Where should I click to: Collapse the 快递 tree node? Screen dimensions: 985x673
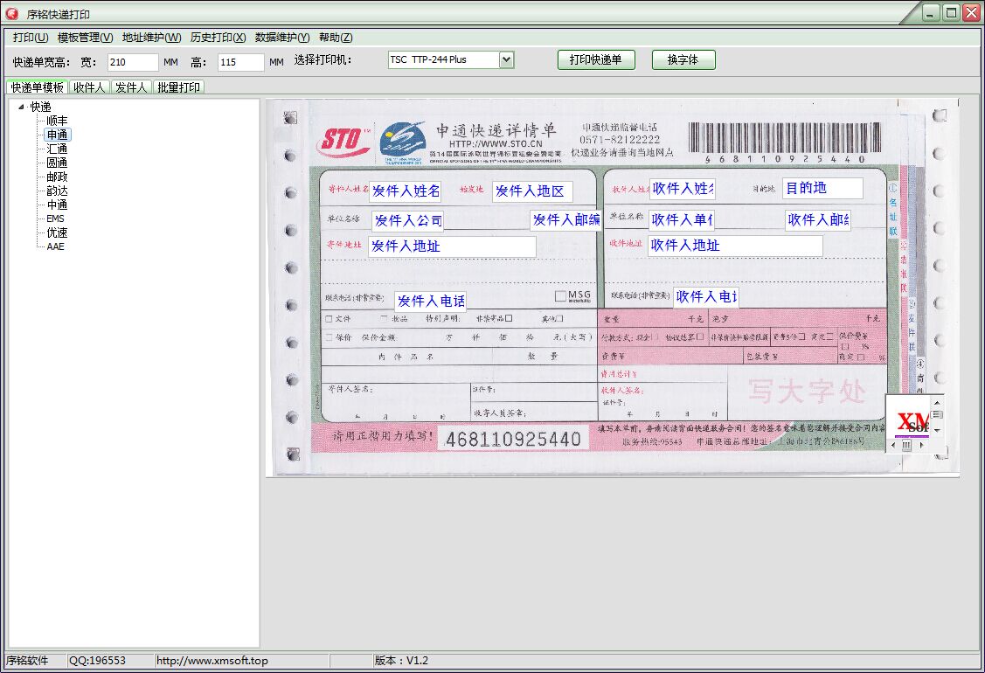coord(21,107)
